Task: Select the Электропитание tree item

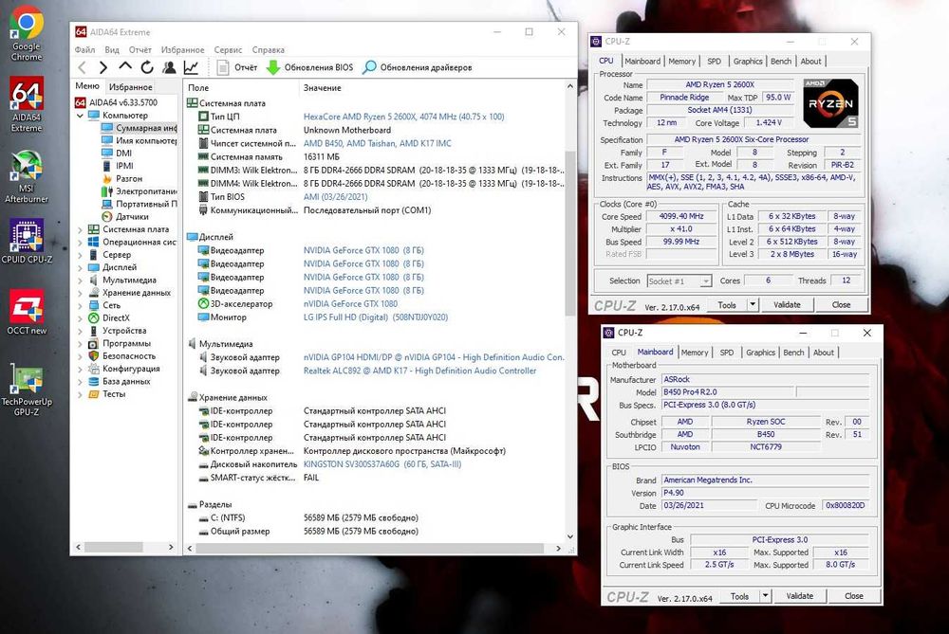Action: [x=140, y=191]
